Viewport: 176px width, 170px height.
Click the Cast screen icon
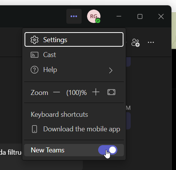(35, 55)
